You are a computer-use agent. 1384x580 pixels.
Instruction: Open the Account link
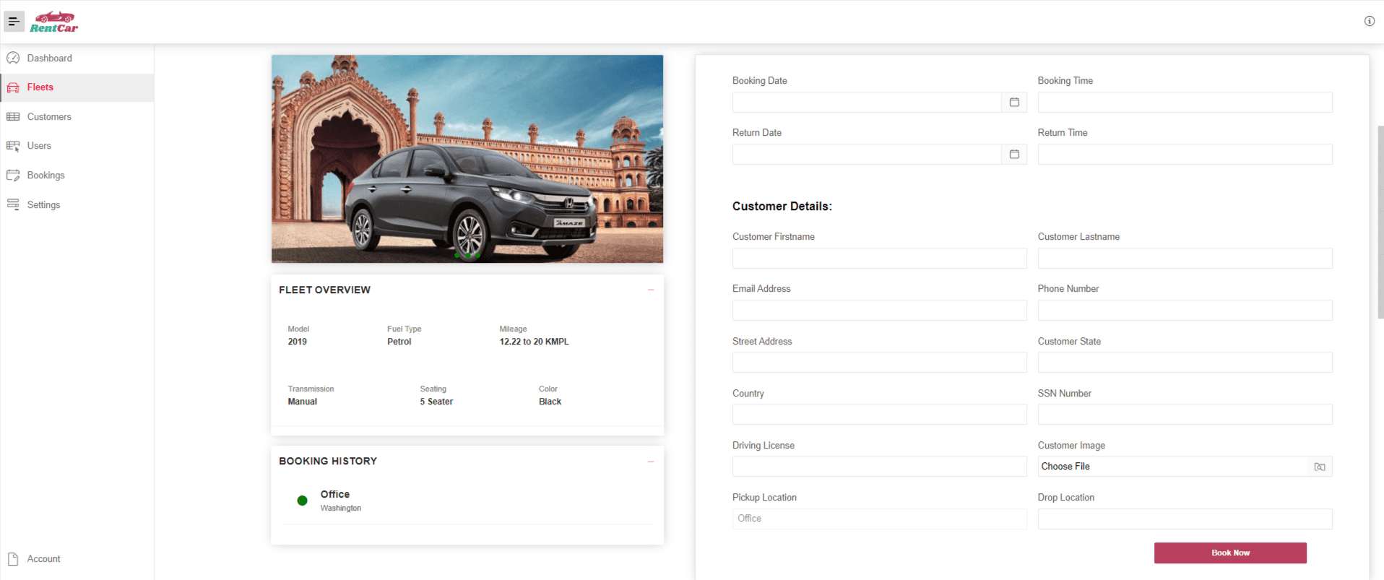(43, 559)
